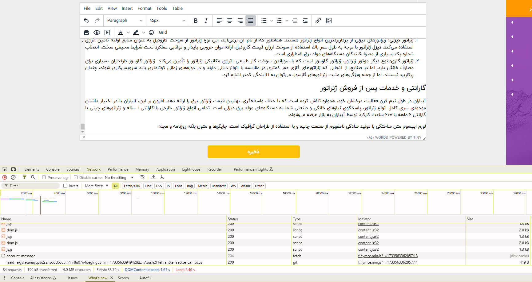
Task: Align text right
Action: coord(240,21)
